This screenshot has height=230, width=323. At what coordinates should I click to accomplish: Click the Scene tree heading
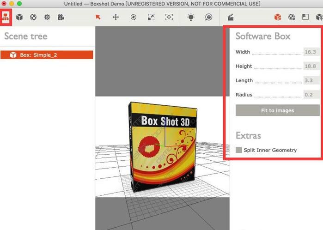[x=26, y=36]
